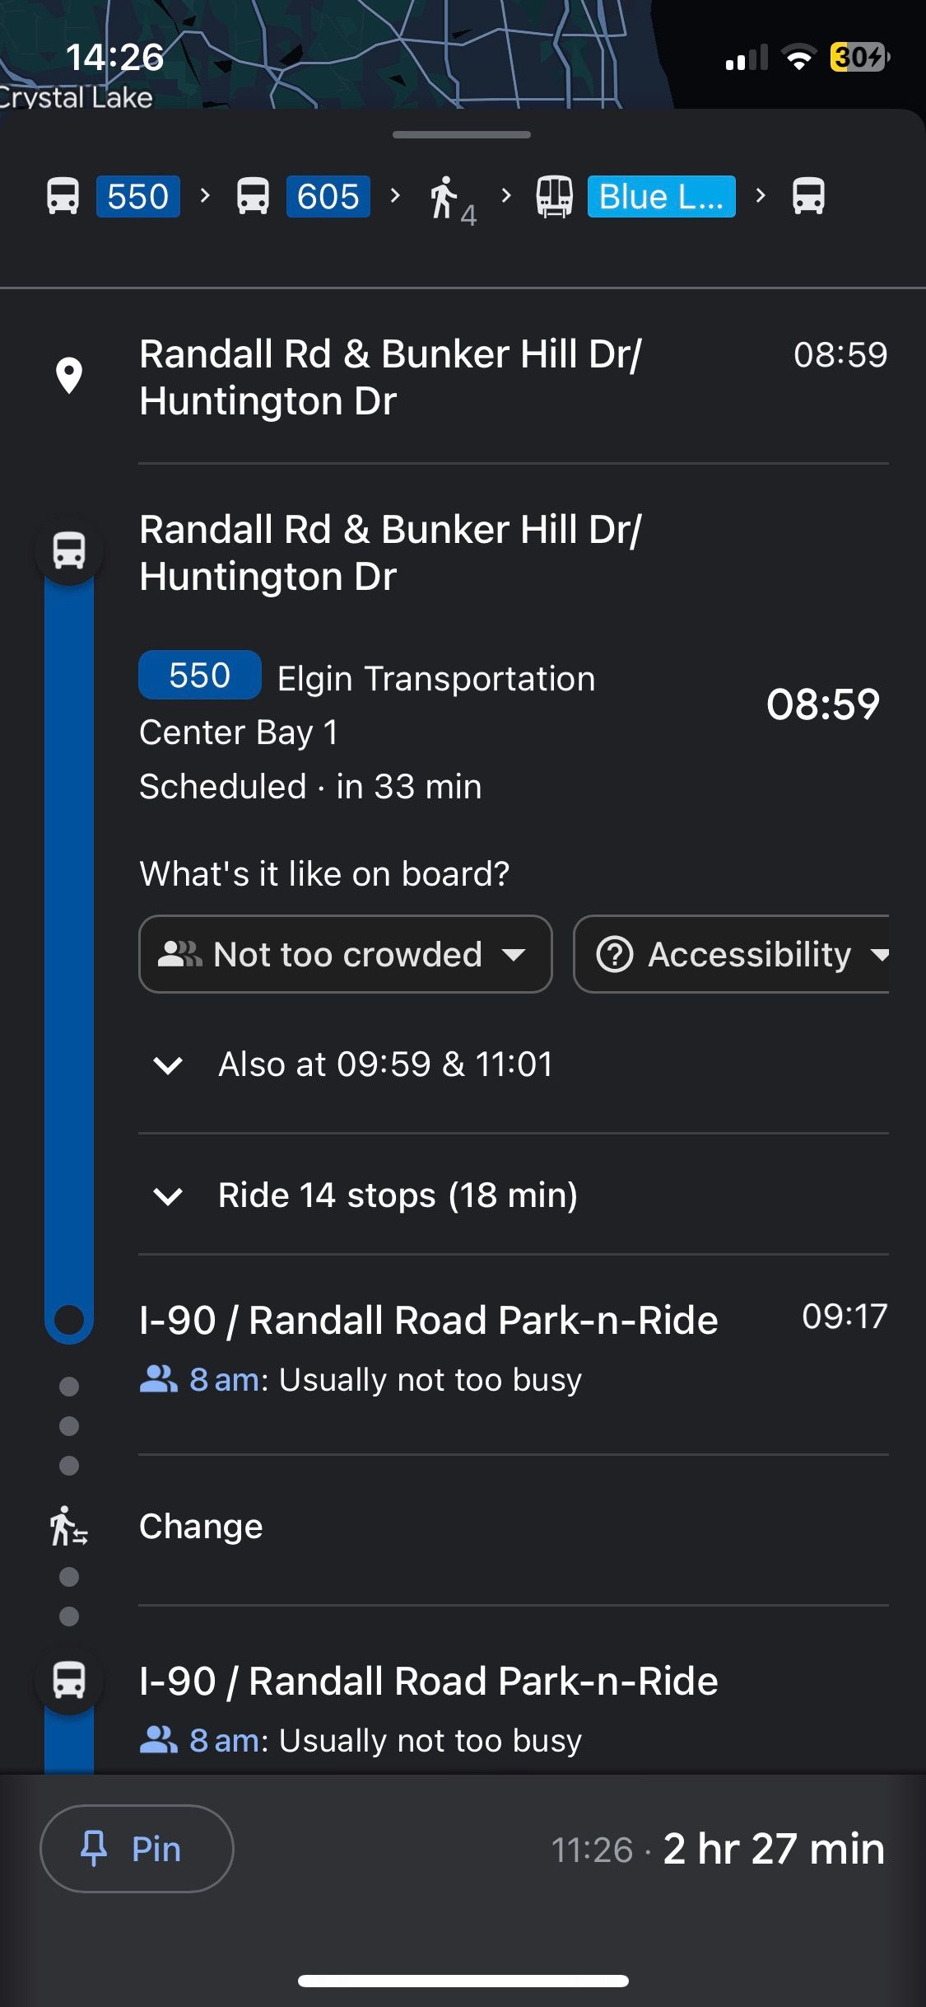Image resolution: width=926 pixels, height=2007 pixels.
Task: Tap the 550 bus route chip in header
Action: coord(137,197)
